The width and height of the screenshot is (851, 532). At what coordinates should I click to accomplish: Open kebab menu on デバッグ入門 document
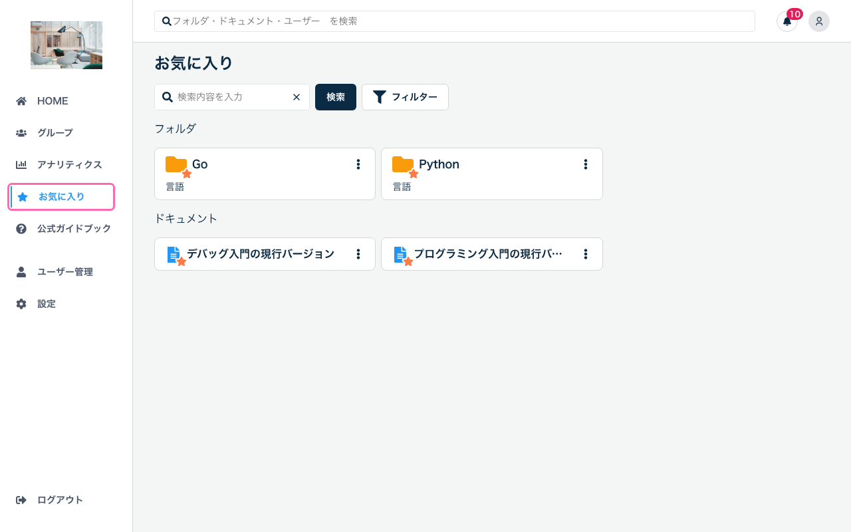coord(358,253)
